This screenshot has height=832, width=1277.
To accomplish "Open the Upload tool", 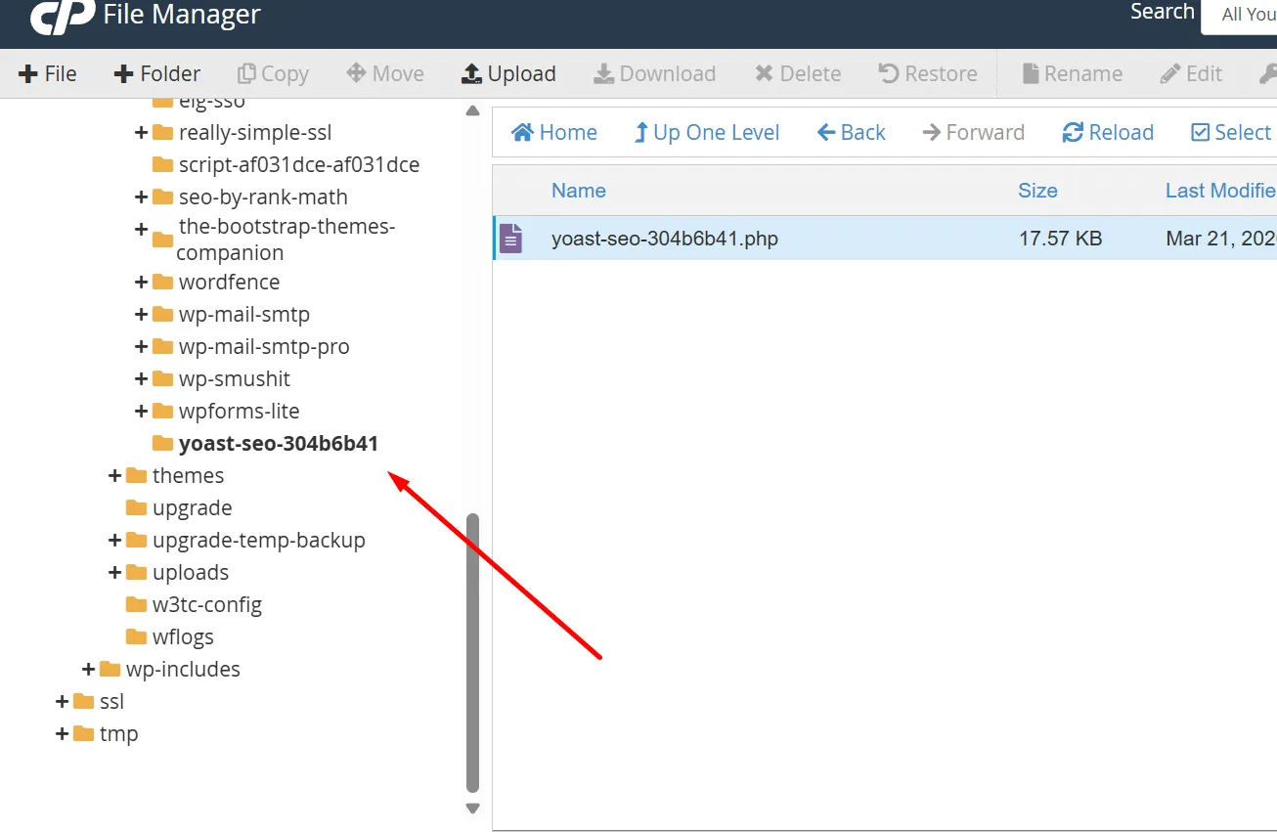I will 508,73.
